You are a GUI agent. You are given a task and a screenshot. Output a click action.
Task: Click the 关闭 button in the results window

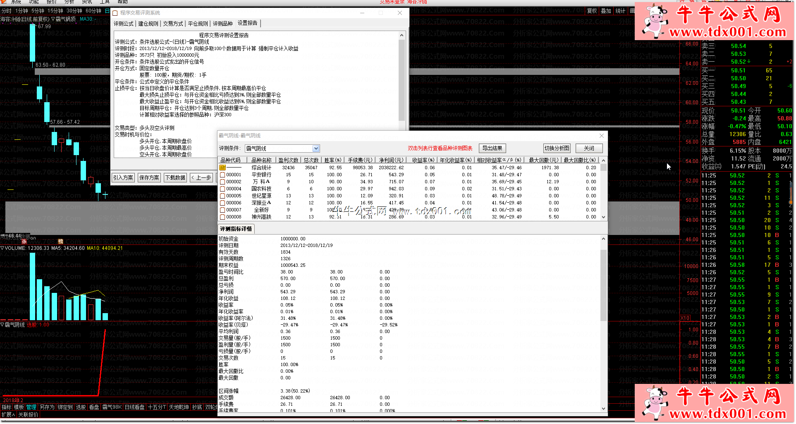tap(589, 148)
